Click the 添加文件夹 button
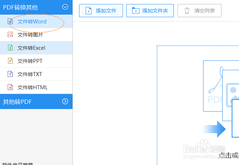This screenshot has width=239, height=165. 150,11
